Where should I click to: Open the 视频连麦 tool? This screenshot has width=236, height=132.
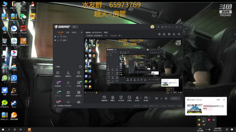pos(58,84)
